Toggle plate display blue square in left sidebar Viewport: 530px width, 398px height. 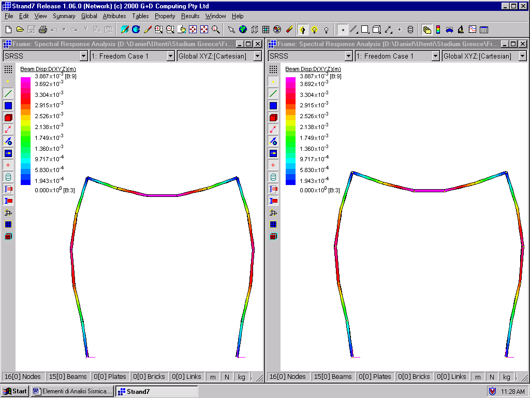click(x=8, y=106)
